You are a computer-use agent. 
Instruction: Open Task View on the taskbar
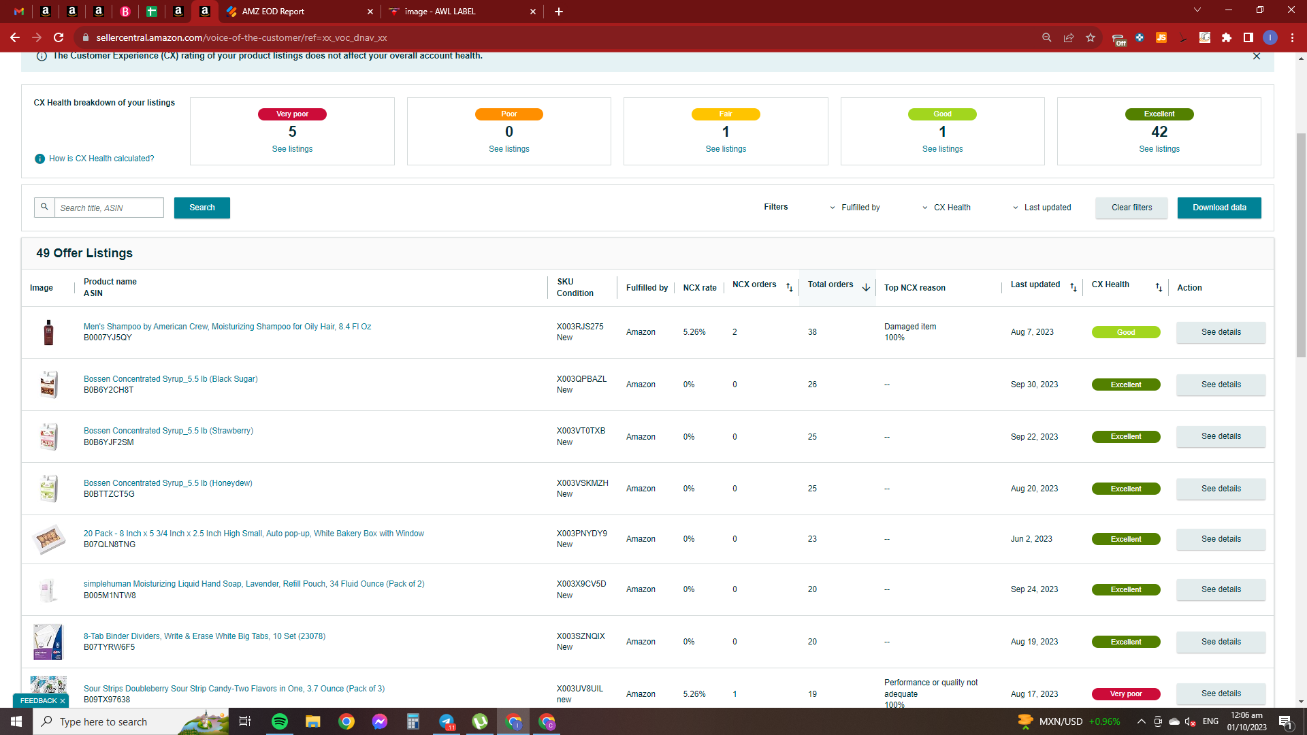pyautogui.click(x=245, y=721)
